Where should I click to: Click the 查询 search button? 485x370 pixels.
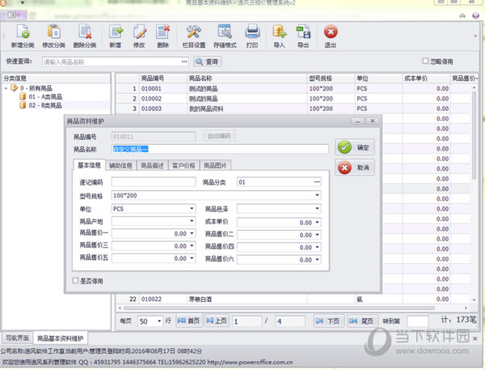click(207, 62)
